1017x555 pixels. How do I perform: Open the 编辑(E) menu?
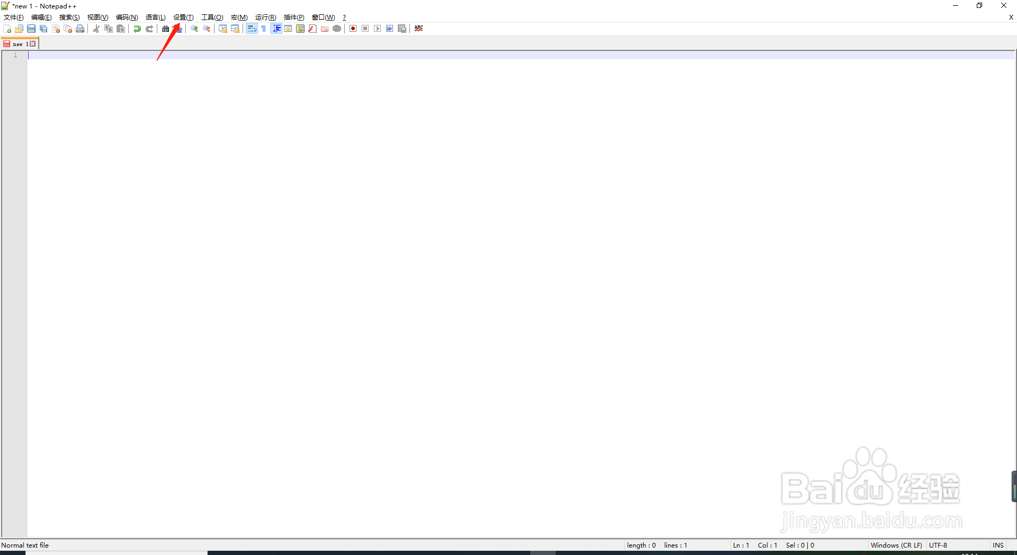[41, 17]
